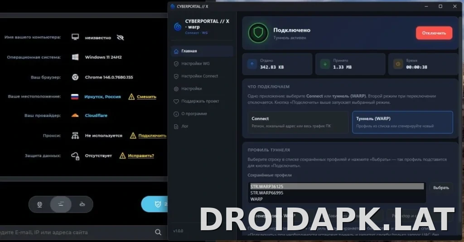Click the Исправить? link
Image resolution: width=464 pixels, height=242 pixels.
[x=141, y=155]
